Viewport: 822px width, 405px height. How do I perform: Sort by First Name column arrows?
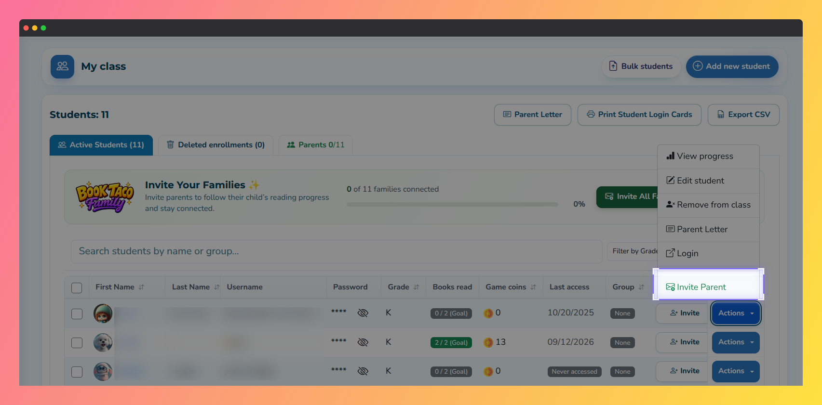click(x=141, y=287)
